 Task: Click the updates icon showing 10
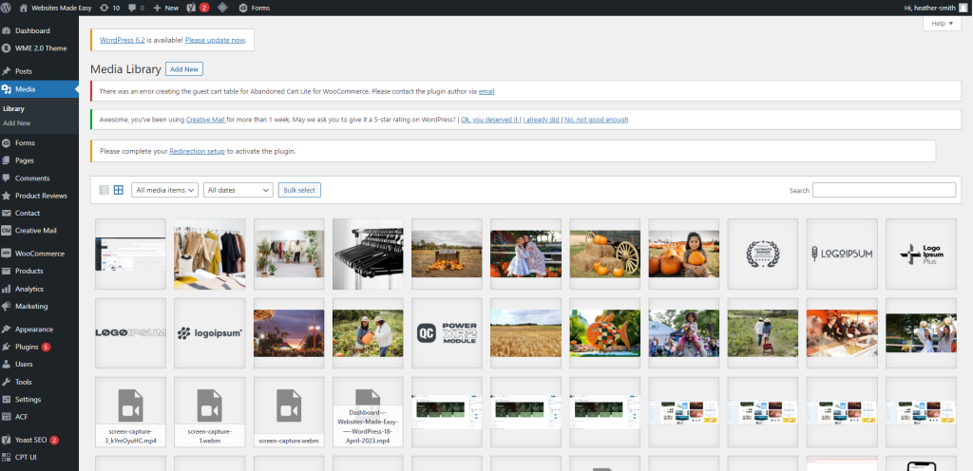tap(109, 7)
